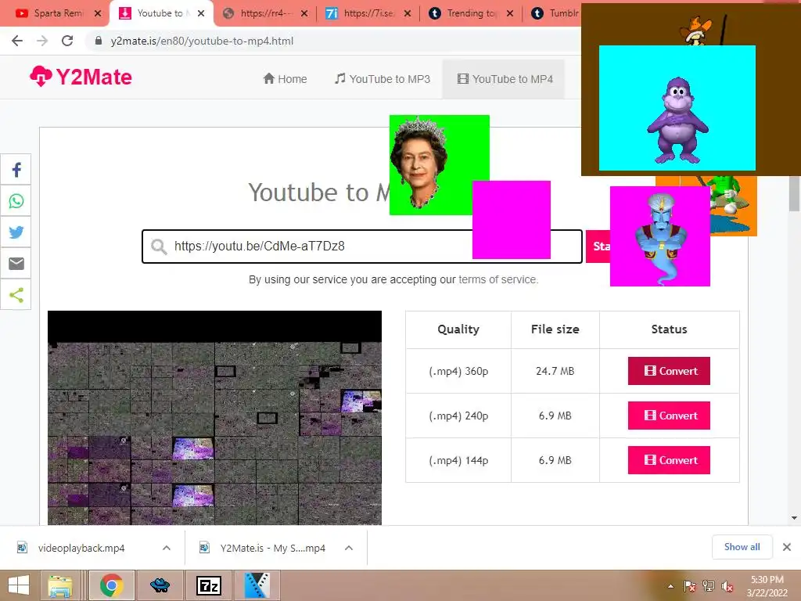This screenshot has width=801, height=601.
Task: Click muted volume tray icon
Action: coord(727,586)
